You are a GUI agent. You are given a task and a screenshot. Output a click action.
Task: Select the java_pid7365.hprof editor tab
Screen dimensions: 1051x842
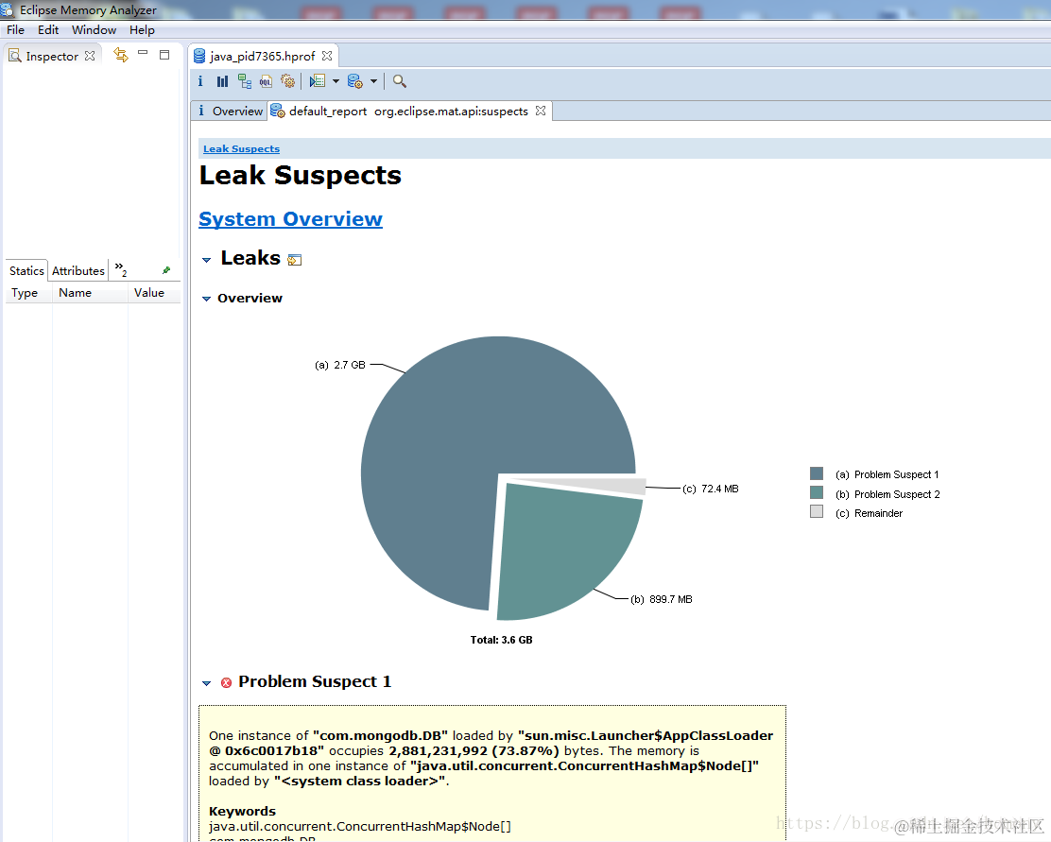coord(262,57)
